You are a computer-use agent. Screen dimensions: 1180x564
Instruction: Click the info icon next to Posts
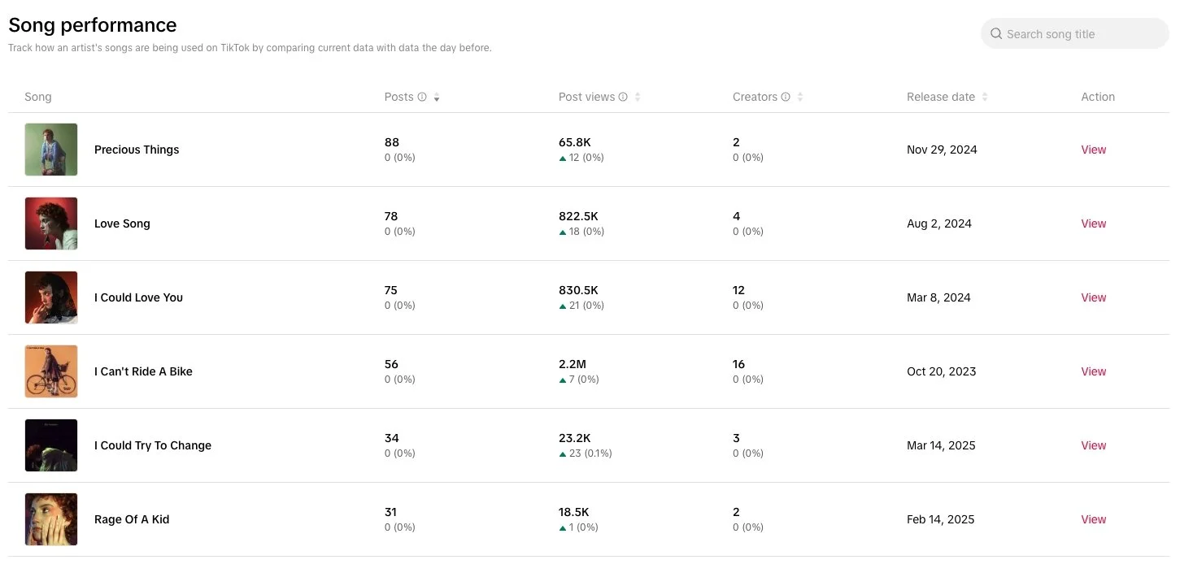(x=422, y=97)
